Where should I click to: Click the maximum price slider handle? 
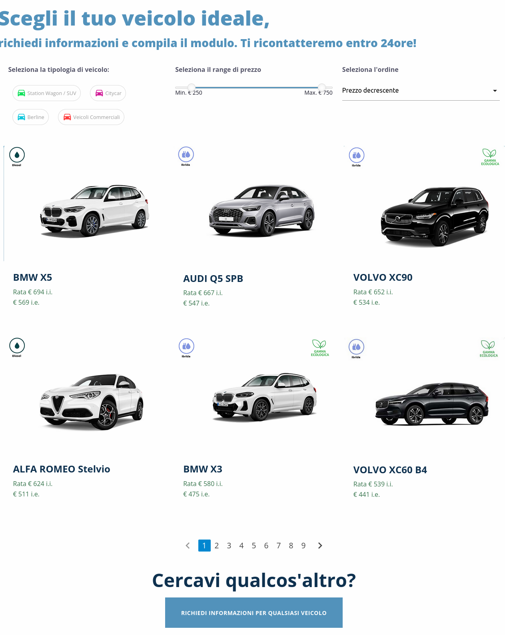[x=321, y=87]
